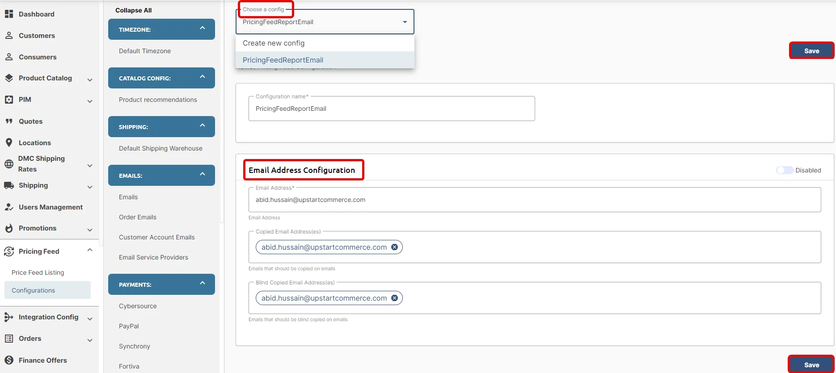Click the Shipping truck icon
Screen dimensions: 836x373
(x=9, y=185)
